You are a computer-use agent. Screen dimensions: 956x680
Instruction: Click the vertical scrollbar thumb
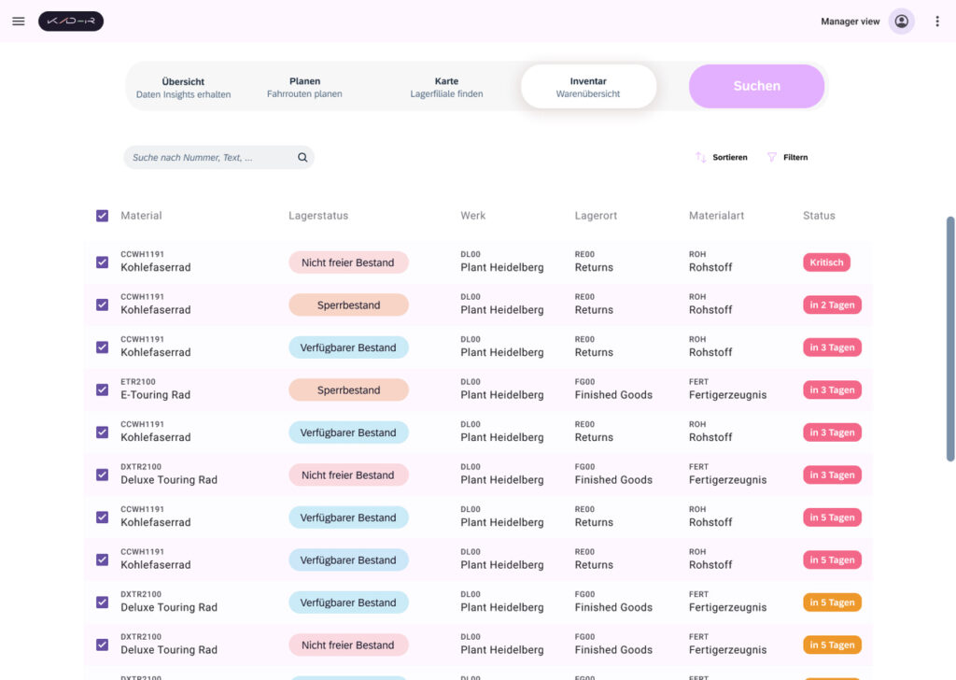(949, 339)
